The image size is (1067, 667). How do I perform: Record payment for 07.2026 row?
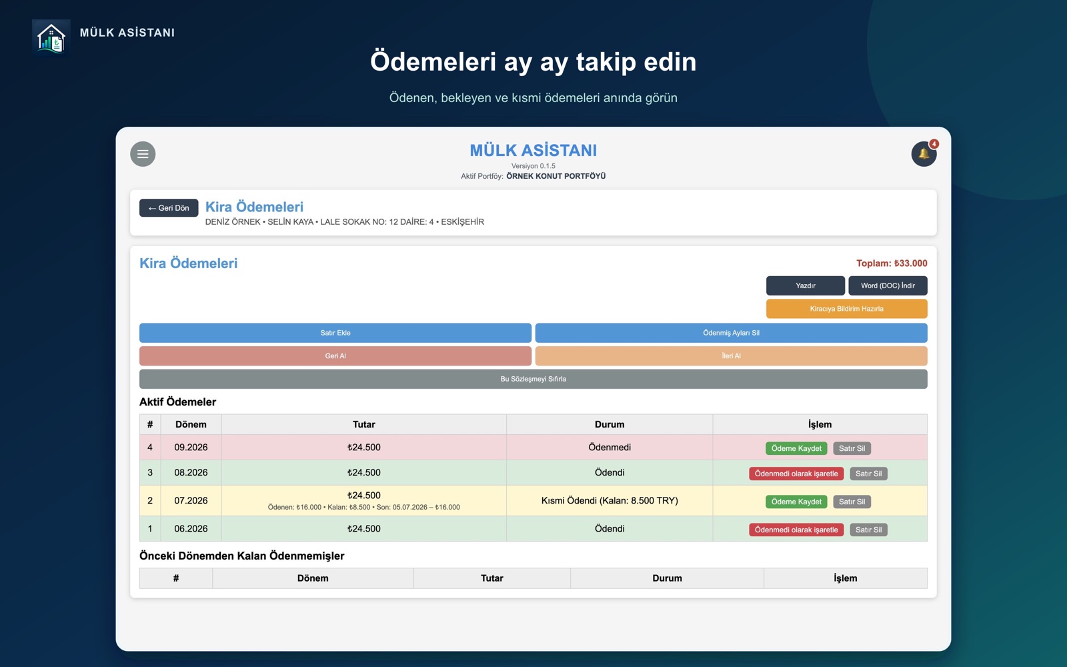[796, 502]
